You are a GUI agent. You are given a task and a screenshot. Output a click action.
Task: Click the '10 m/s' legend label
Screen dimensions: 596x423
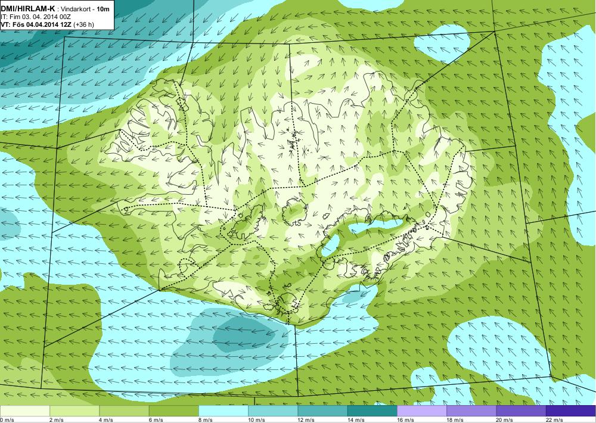click(256, 420)
